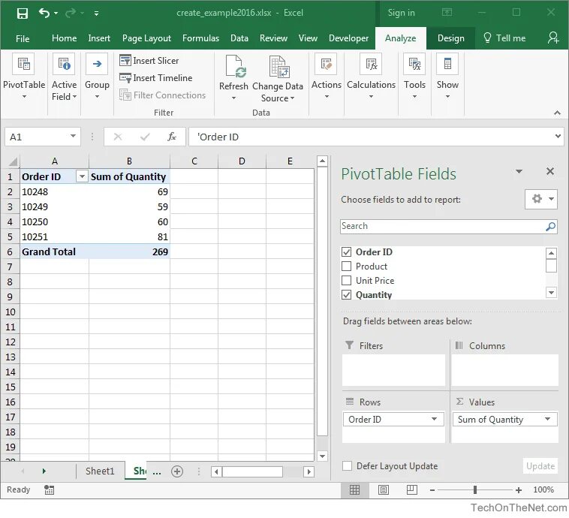Viewport: 569px width, 518px height.
Task: Click the Tell me help button
Action: click(x=504, y=38)
